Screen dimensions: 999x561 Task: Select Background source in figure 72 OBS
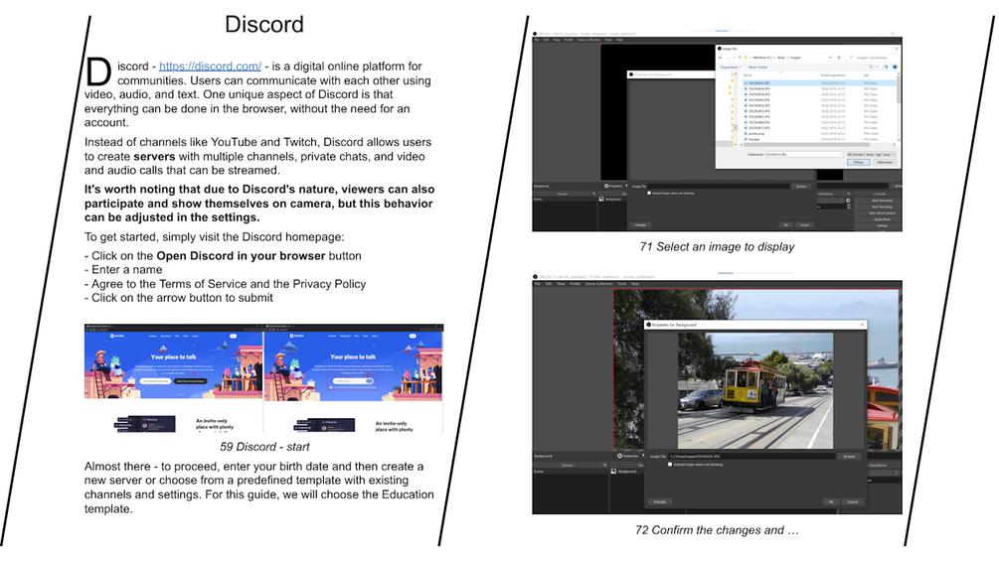627,472
